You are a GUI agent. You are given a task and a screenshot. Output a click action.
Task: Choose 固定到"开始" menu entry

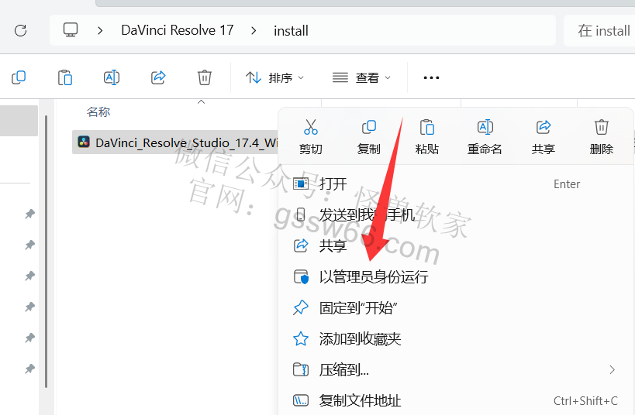[x=456, y=308]
